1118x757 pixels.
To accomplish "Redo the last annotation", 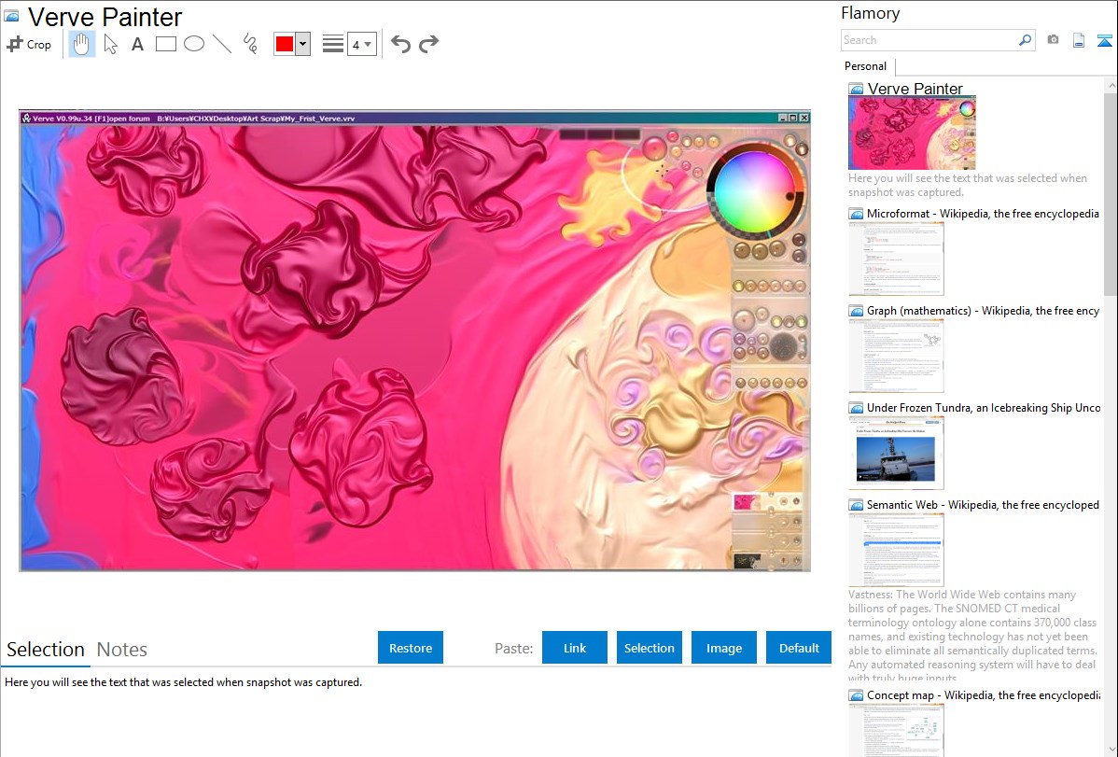I will point(428,44).
